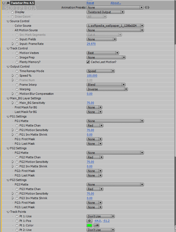Screen dimensions: 176x232
Task: Click the Plenty Memory? stopwatch icon
Action: coord(17,62)
